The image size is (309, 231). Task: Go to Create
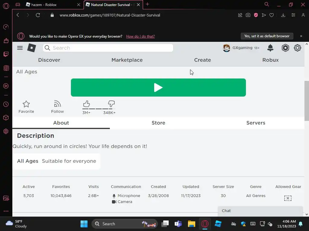(202, 60)
